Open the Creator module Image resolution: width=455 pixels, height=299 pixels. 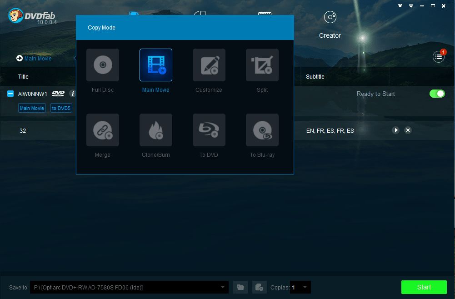[x=330, y=25]
